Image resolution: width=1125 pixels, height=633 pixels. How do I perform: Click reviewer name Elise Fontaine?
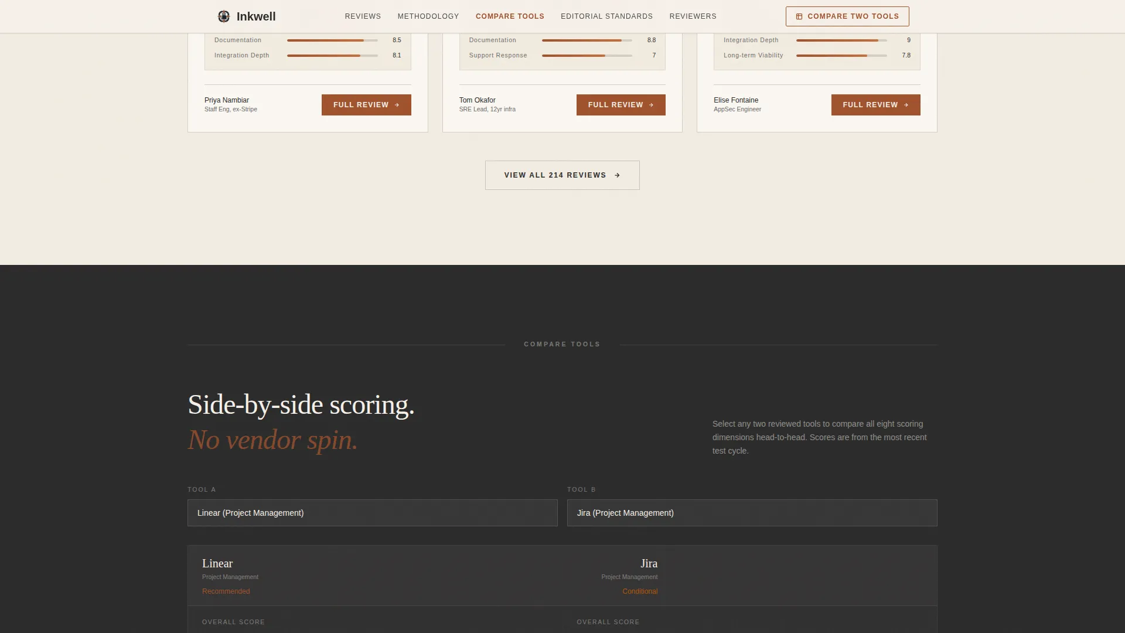coord(736,100)
